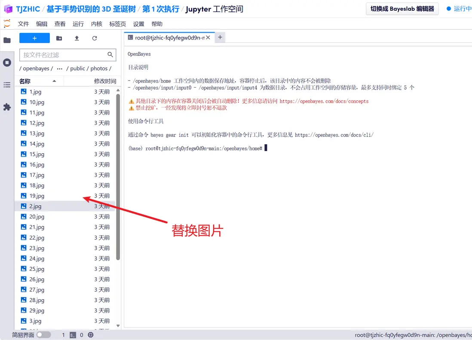Viewport: 472px width, 340px height.
Task: Select the file 18.jpg
Action: pyautogui.click(x=65, y=185)
